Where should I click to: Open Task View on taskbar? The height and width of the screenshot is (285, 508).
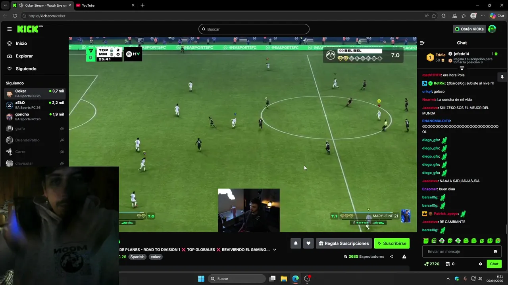[x=272, y=279]
